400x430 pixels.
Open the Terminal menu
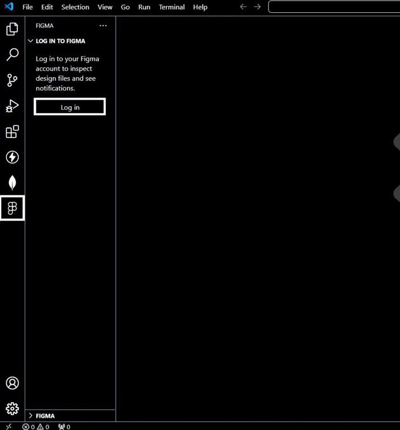(172, 7)
